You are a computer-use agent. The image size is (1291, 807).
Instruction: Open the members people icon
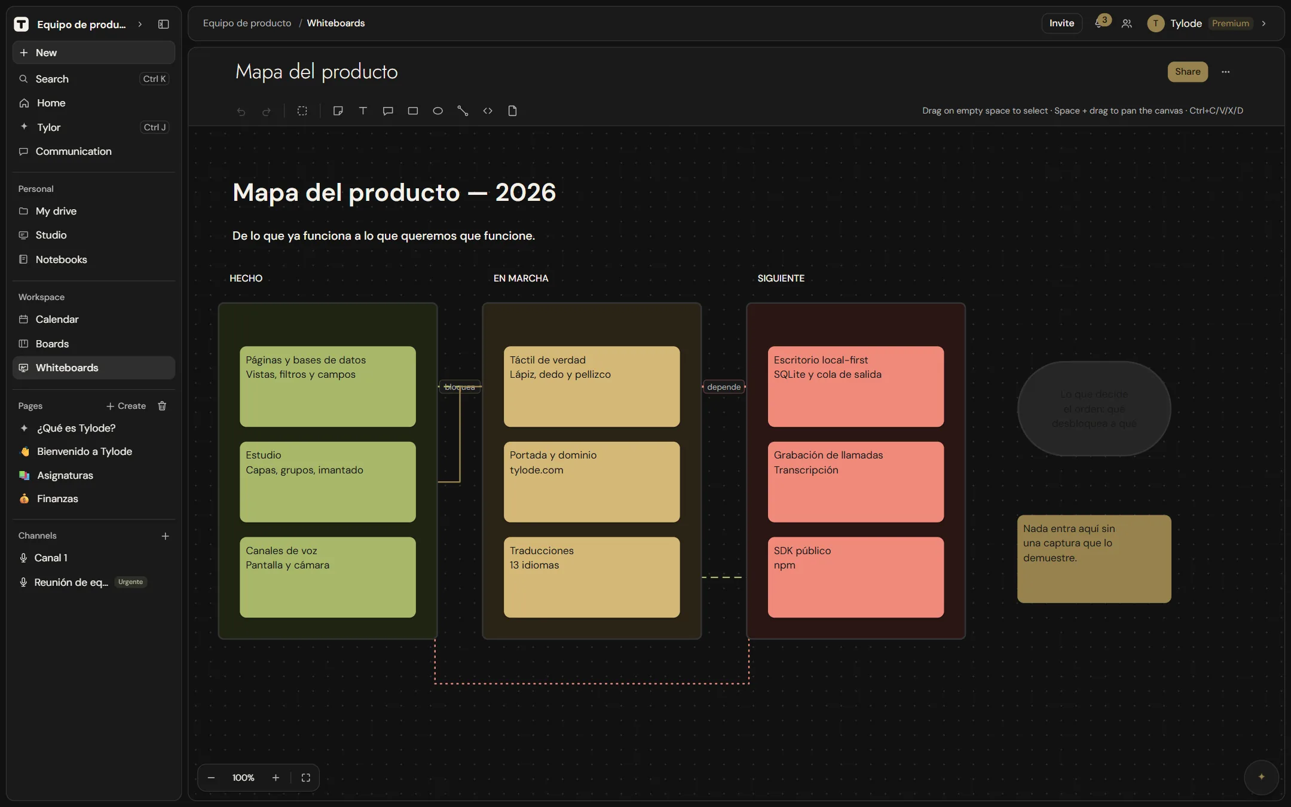point(1127,23)
